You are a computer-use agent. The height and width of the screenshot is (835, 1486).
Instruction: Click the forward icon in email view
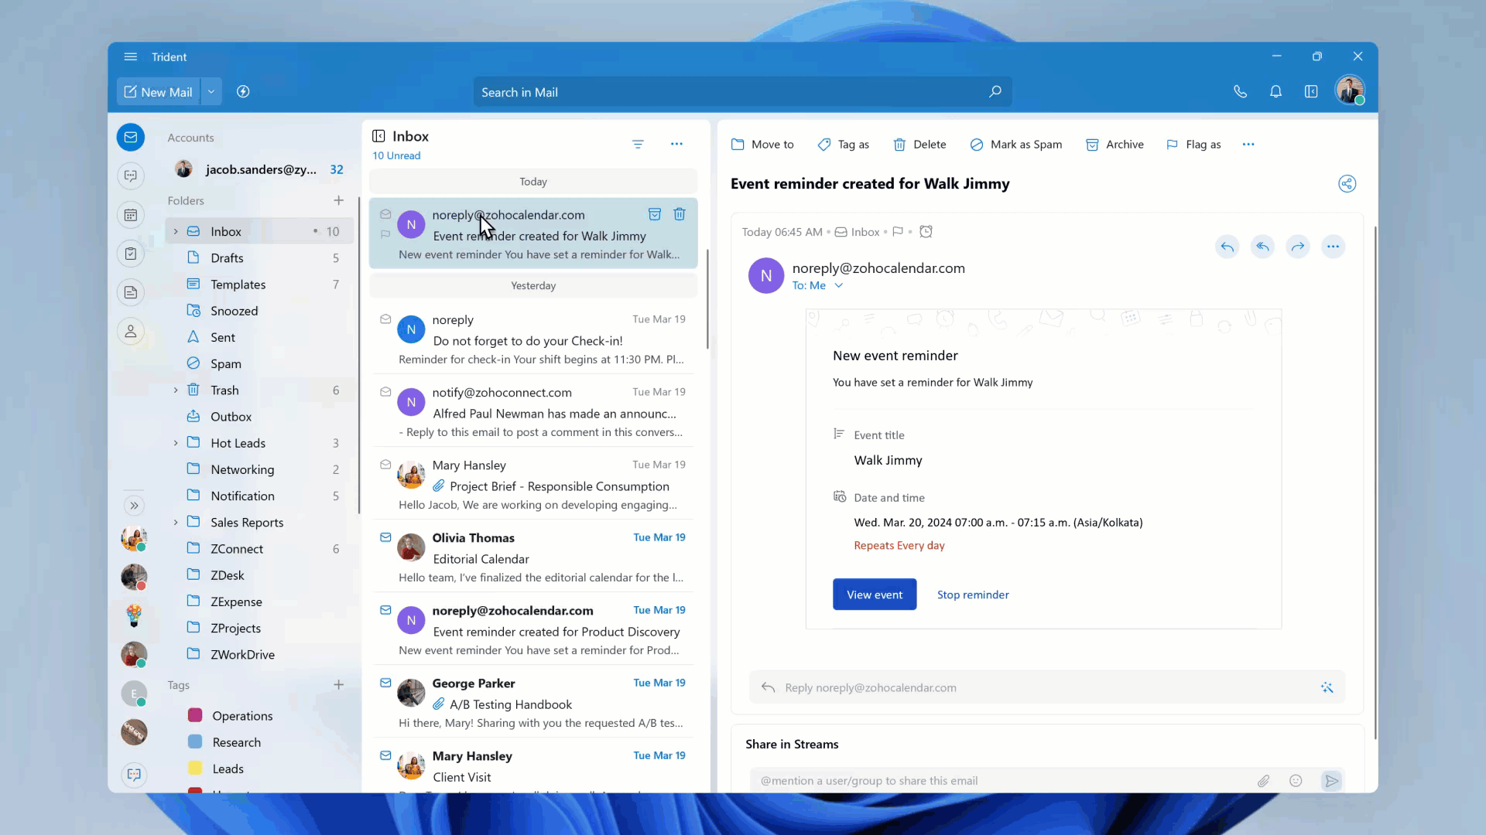1298,246
